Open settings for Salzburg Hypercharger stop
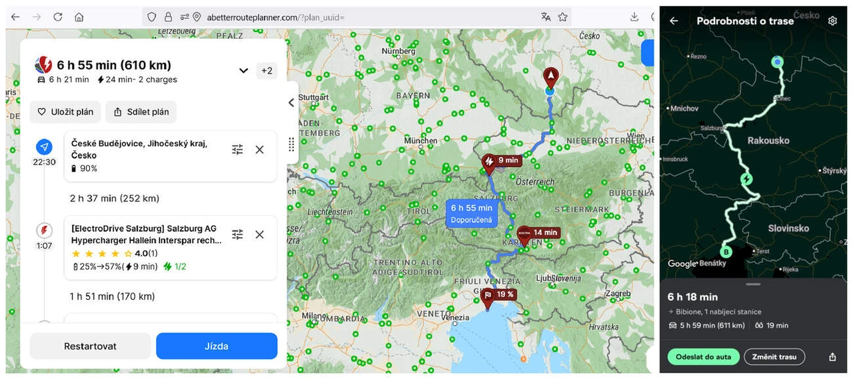The image size is (853, 379). pos(237,234)
